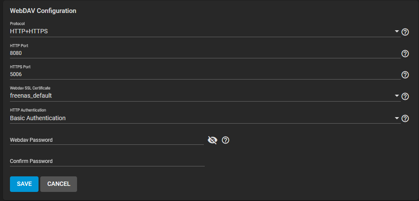Expand the Protocol dropdown arrow

(397, 32)
